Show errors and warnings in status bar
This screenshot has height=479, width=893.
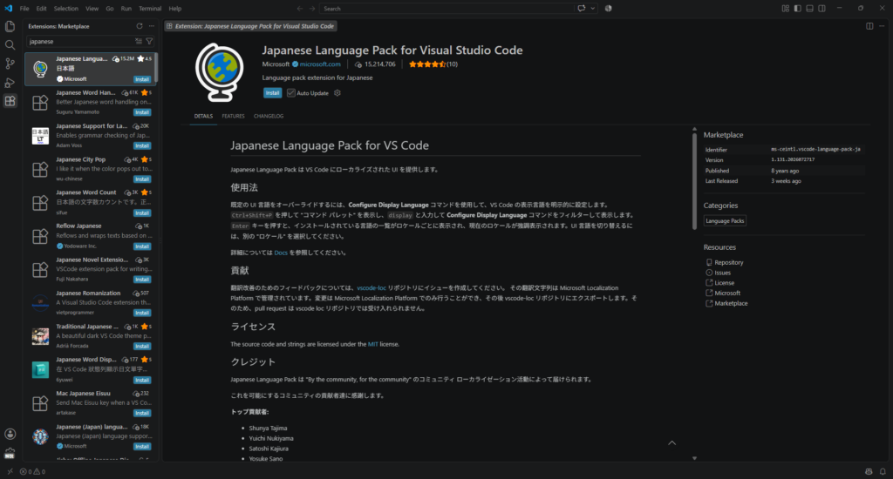(32, 472)
